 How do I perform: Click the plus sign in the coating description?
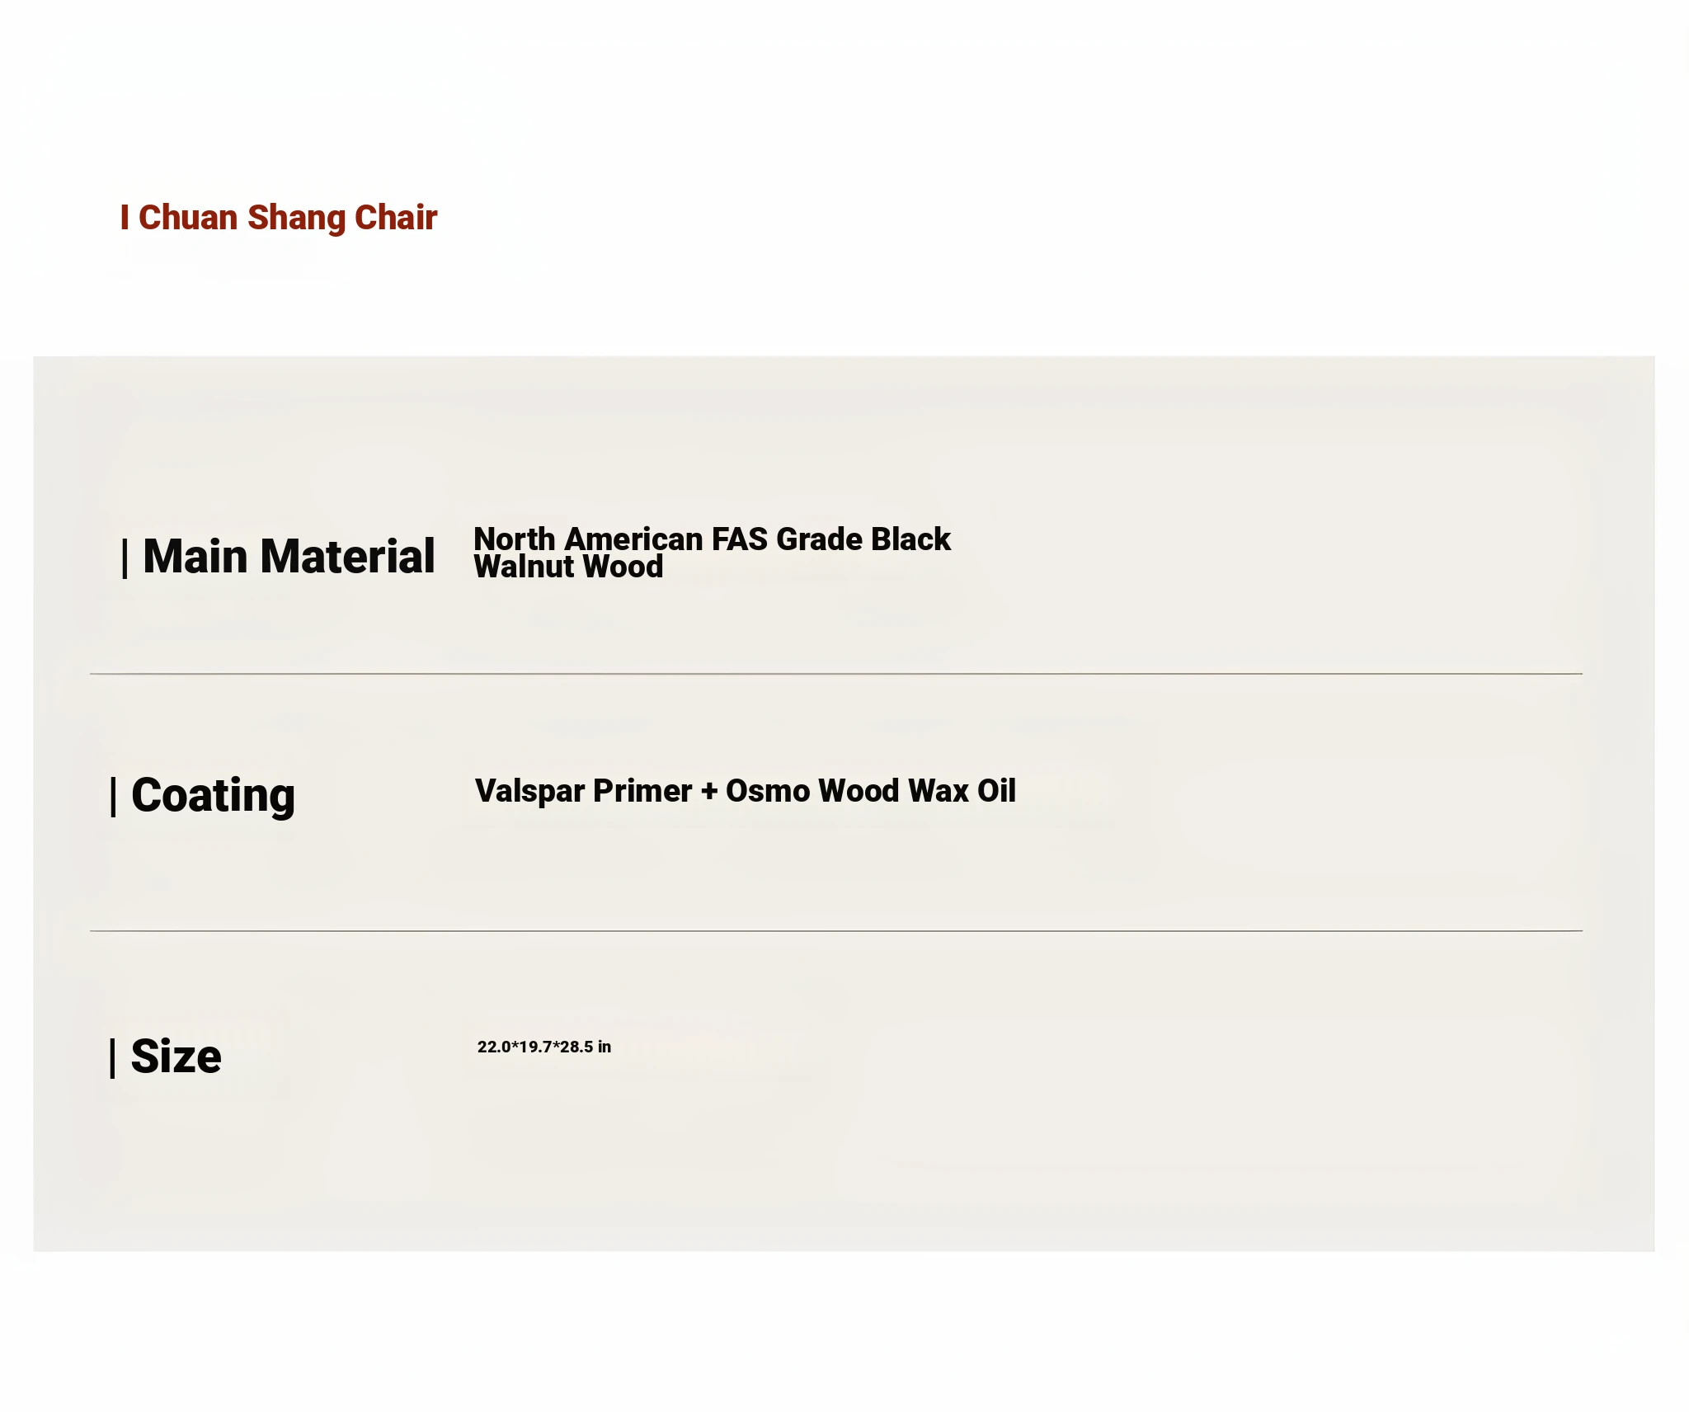[x=709, y=792]
